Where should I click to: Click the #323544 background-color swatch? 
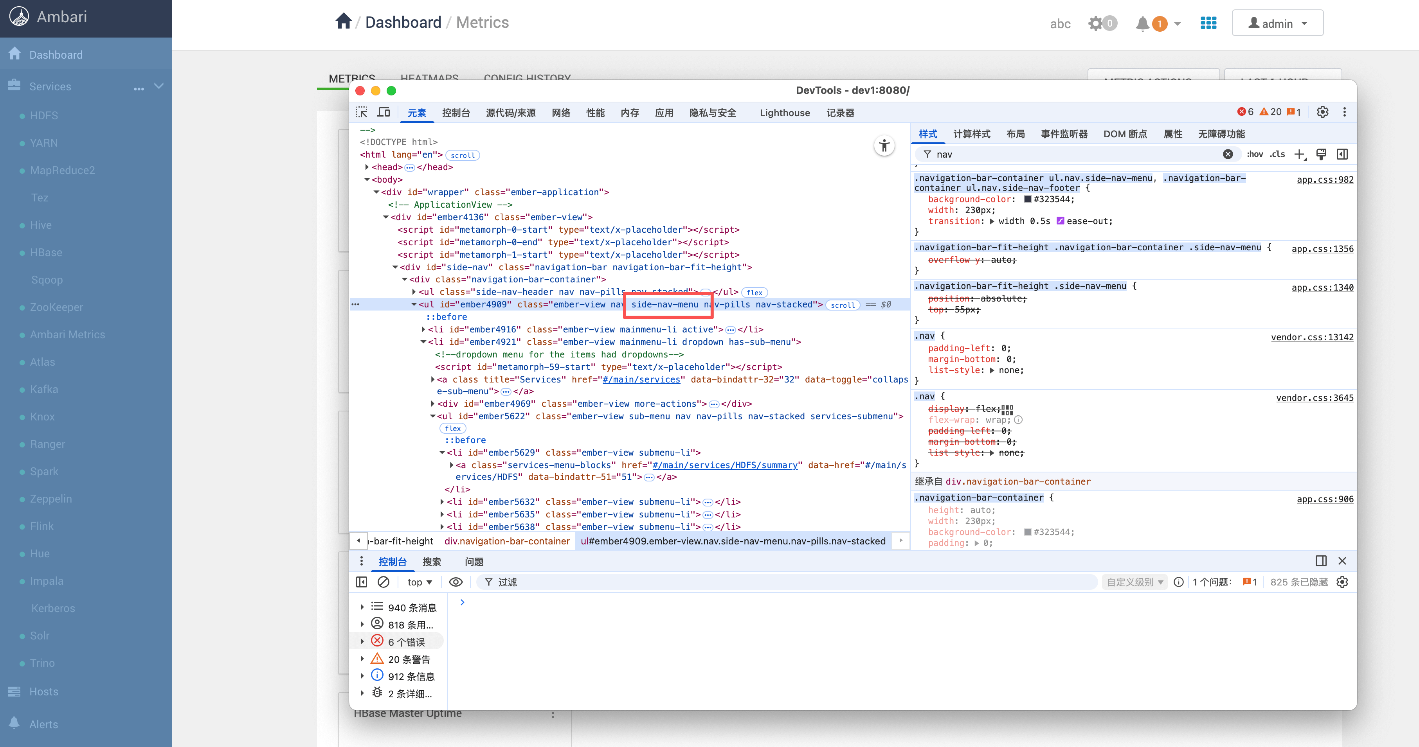click(x=1027, y=199)
